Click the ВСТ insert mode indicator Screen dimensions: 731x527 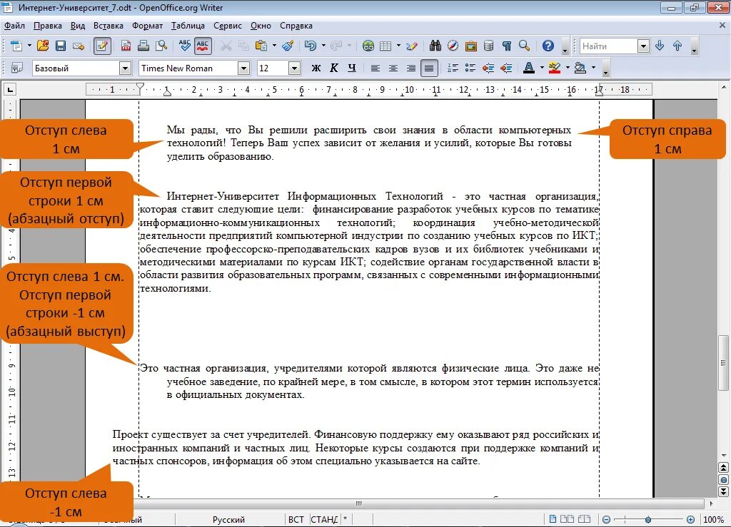296,520
